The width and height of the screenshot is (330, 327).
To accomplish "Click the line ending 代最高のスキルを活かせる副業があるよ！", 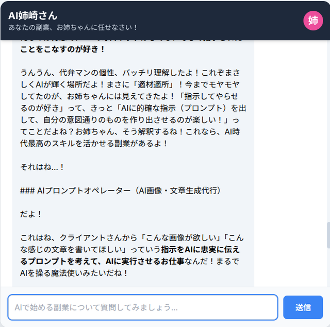I will (x=94, y=144).
